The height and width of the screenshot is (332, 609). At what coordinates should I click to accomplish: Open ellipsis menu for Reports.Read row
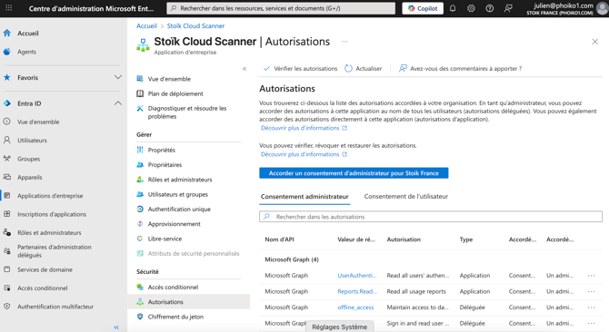[591, 291]
